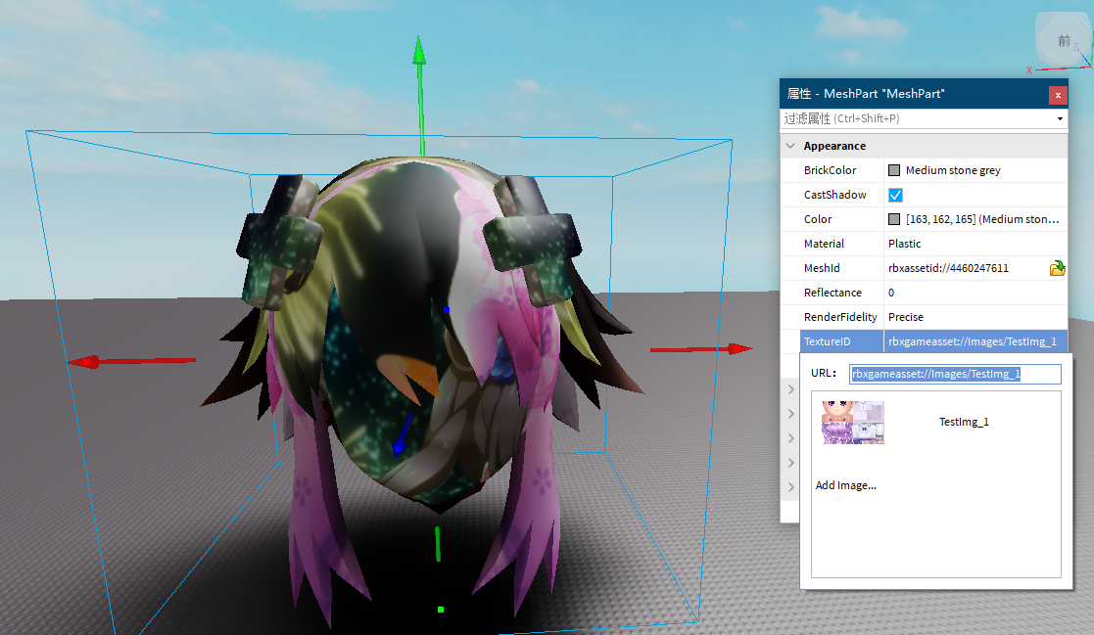The width and height of the screenshot is (1094, 635).
Task: Click the MeshId value rbxassetid://4460247611
Action: point(948,268)
